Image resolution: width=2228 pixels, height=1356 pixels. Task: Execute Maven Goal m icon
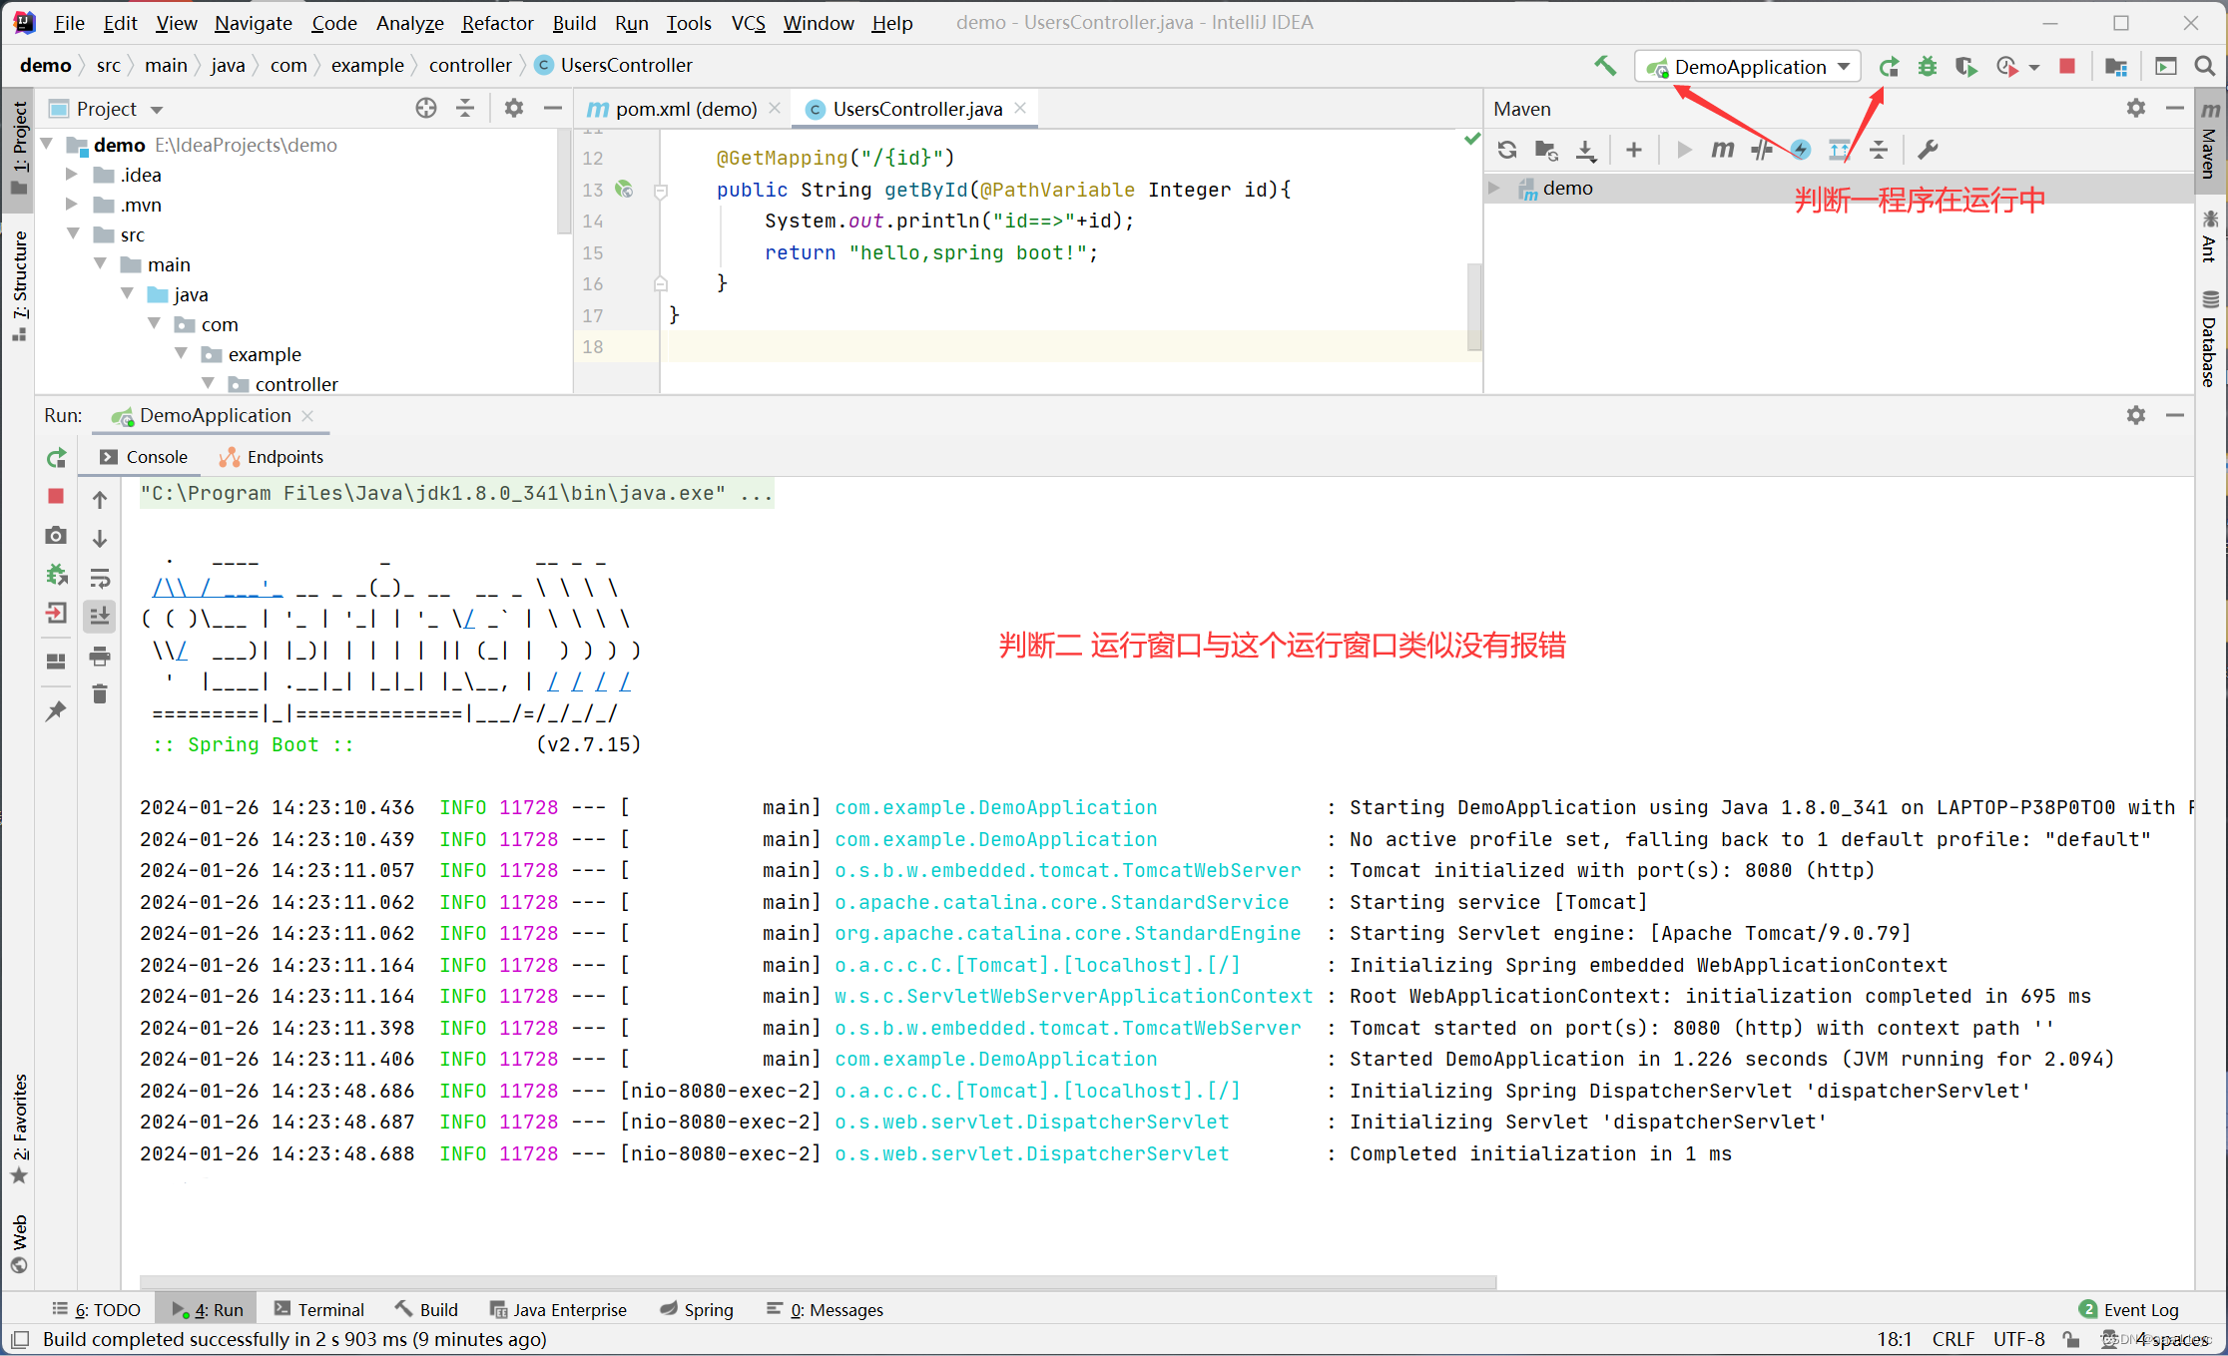point(1723,150)
